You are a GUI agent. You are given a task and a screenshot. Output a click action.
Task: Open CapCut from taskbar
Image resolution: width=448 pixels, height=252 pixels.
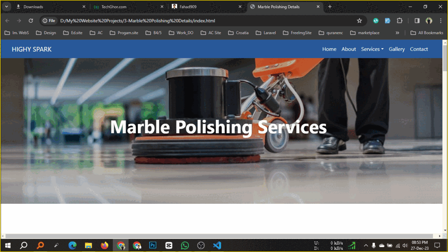tap(169, 245)
